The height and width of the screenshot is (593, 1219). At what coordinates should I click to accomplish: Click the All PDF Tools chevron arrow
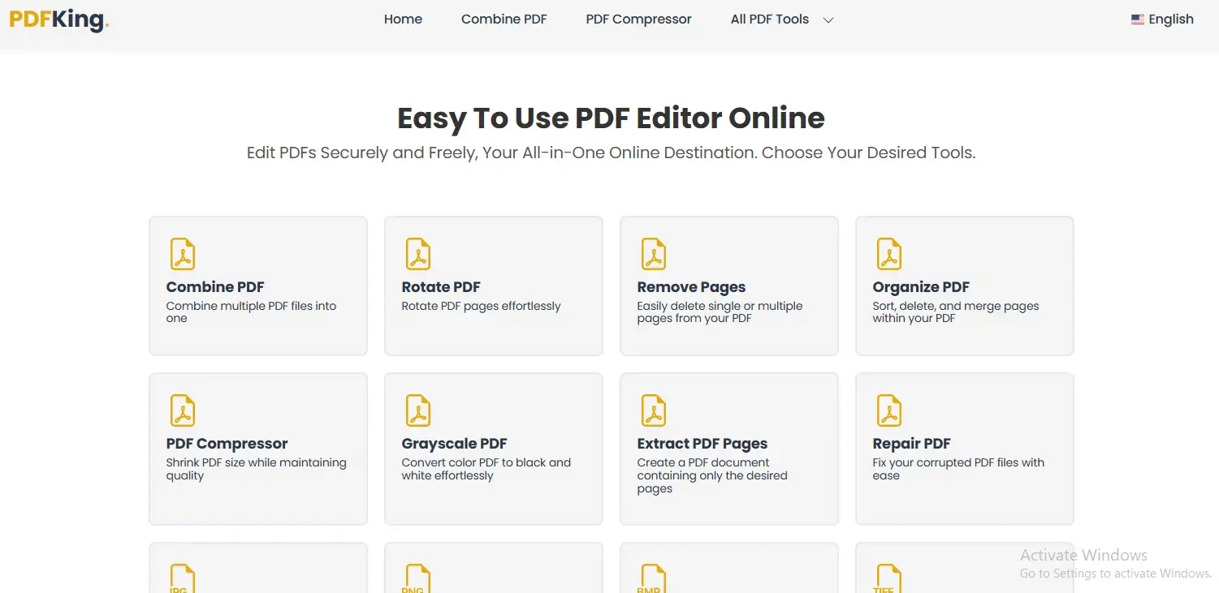[828, 20]
